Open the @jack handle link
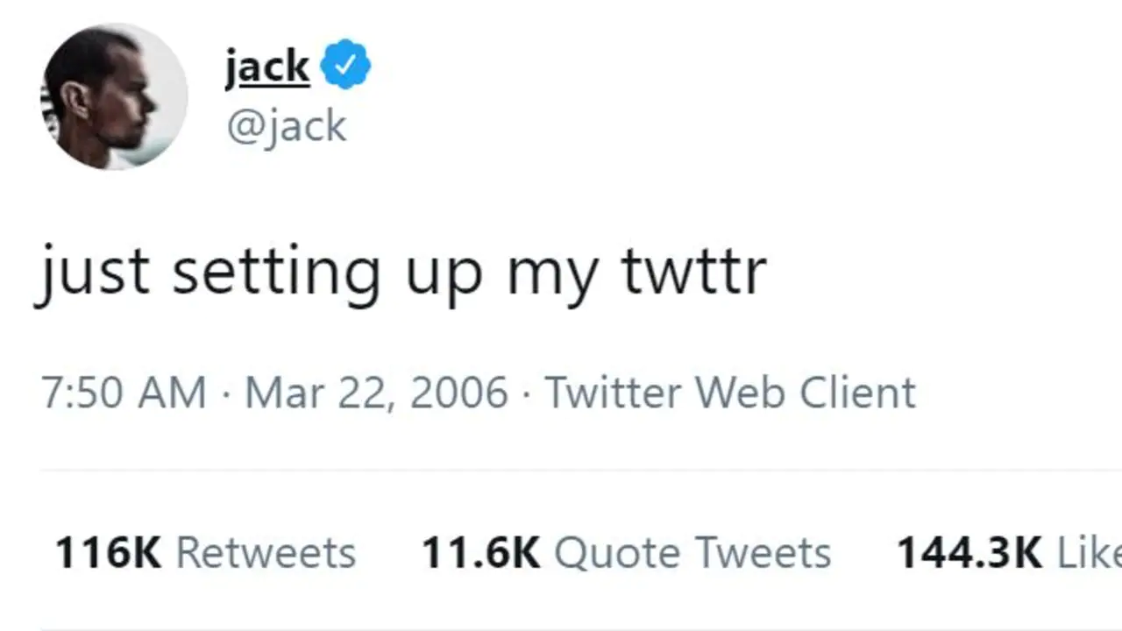The height and width of the screenshot is (631, 1122). click(x=287, y=126)
